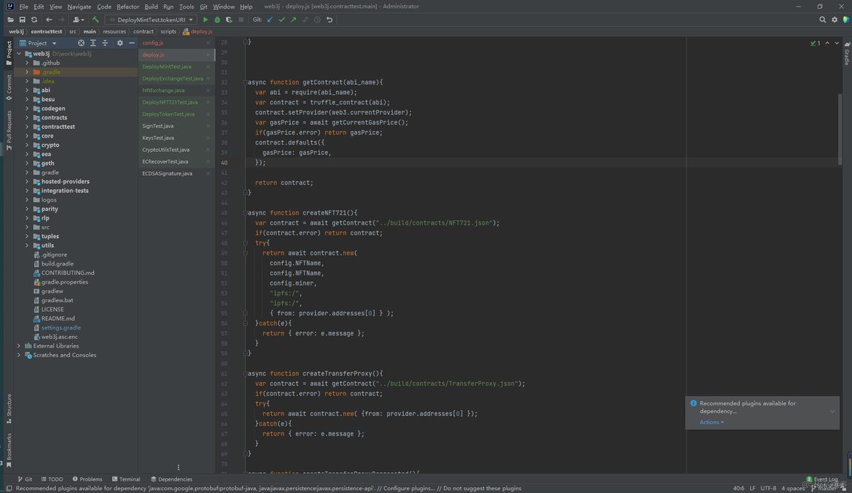Click UTF-8 encoding in status bar
852x493 pixels.
coord(769,488)
